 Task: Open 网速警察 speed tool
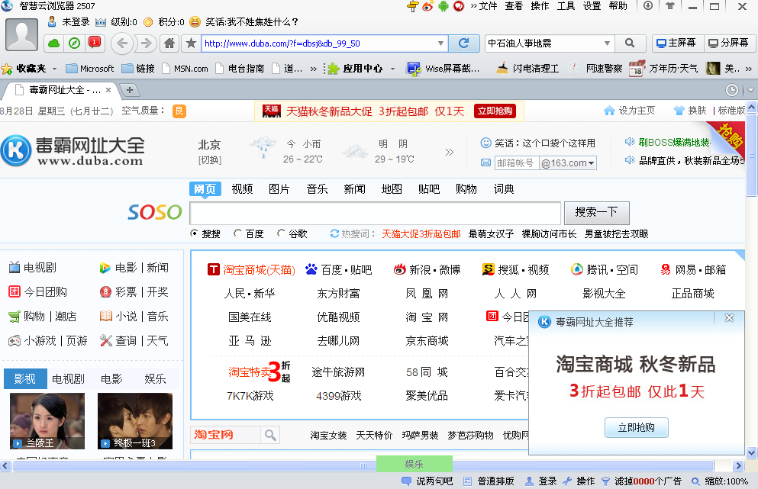pos(595,69)
